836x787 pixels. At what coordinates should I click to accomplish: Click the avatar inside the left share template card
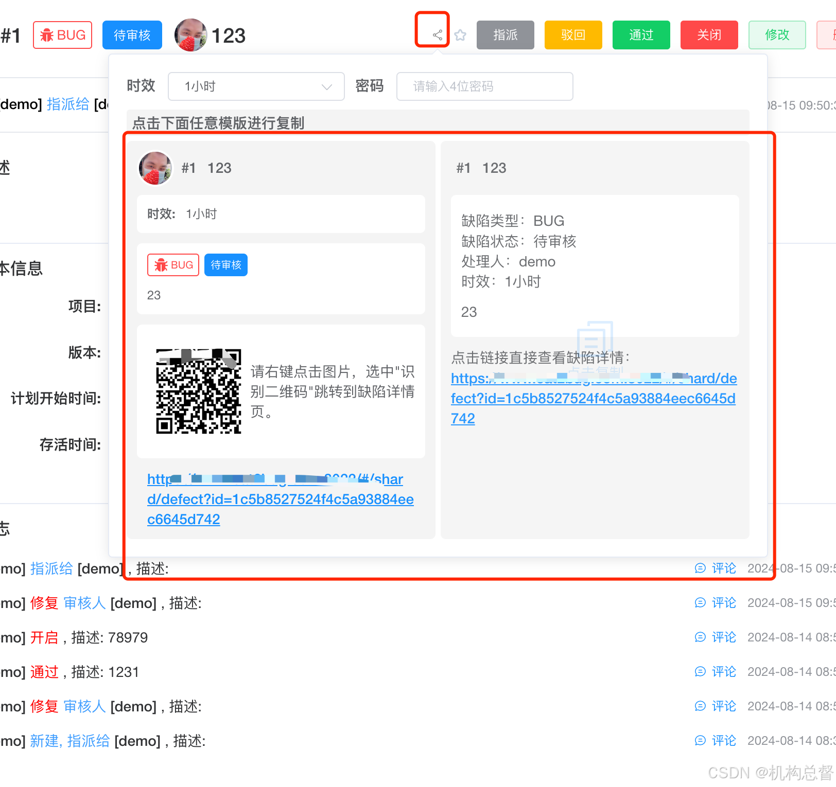pyautogui.click(x=155, y=168)
